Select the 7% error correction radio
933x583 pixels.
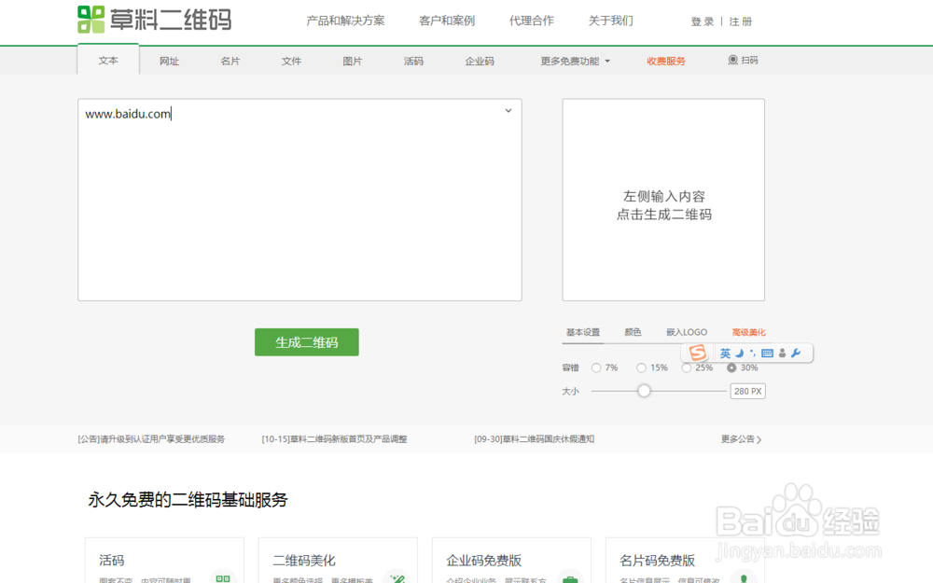pyautogui.click(x=594, y=368)
